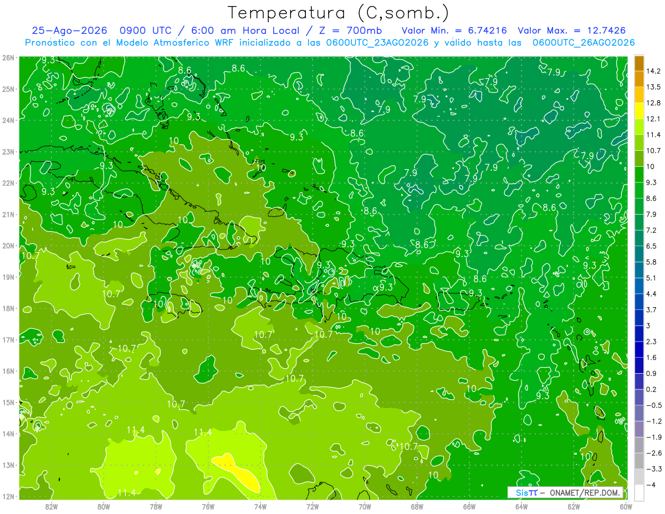Click the '20N' latitude axis label
The image size is (665, 514).
coord(9,246)
